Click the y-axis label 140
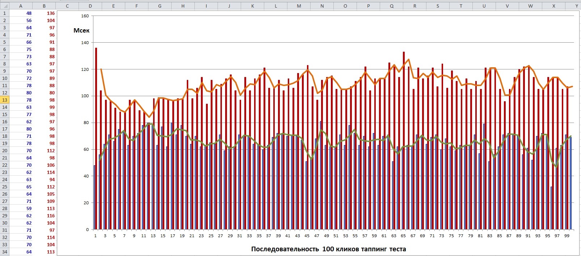This screenshot has width=581, height=256. 85,43
